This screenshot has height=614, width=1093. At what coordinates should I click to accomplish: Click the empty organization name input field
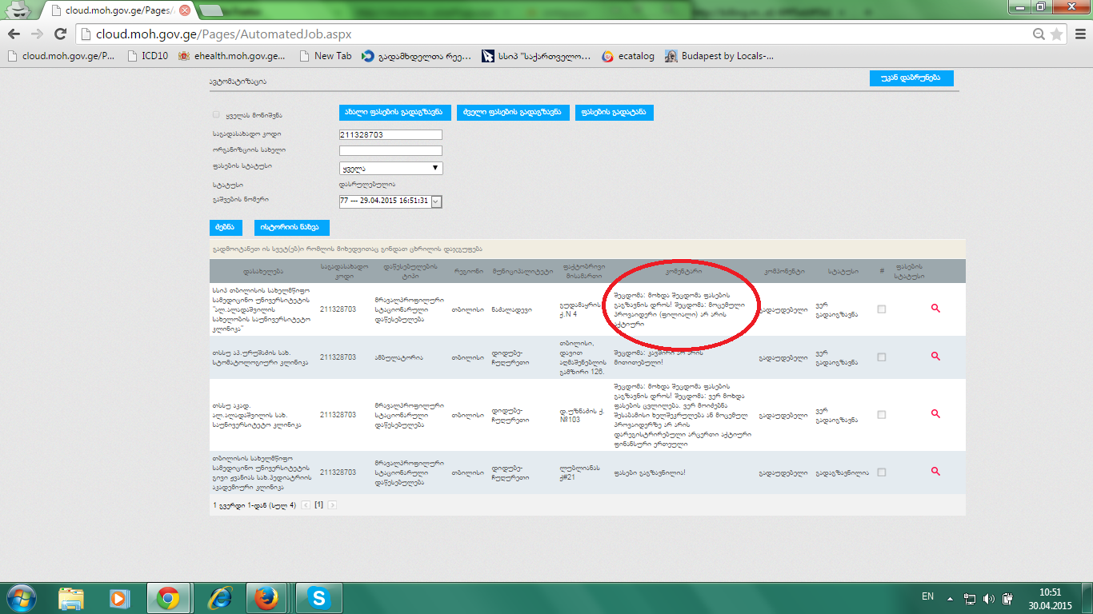(x=390, y=150)
